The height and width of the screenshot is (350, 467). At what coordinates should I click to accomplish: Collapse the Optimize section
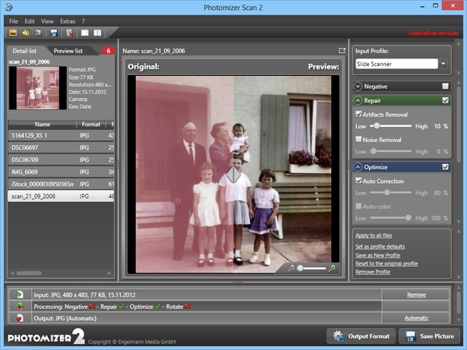(x=359, y=167)
